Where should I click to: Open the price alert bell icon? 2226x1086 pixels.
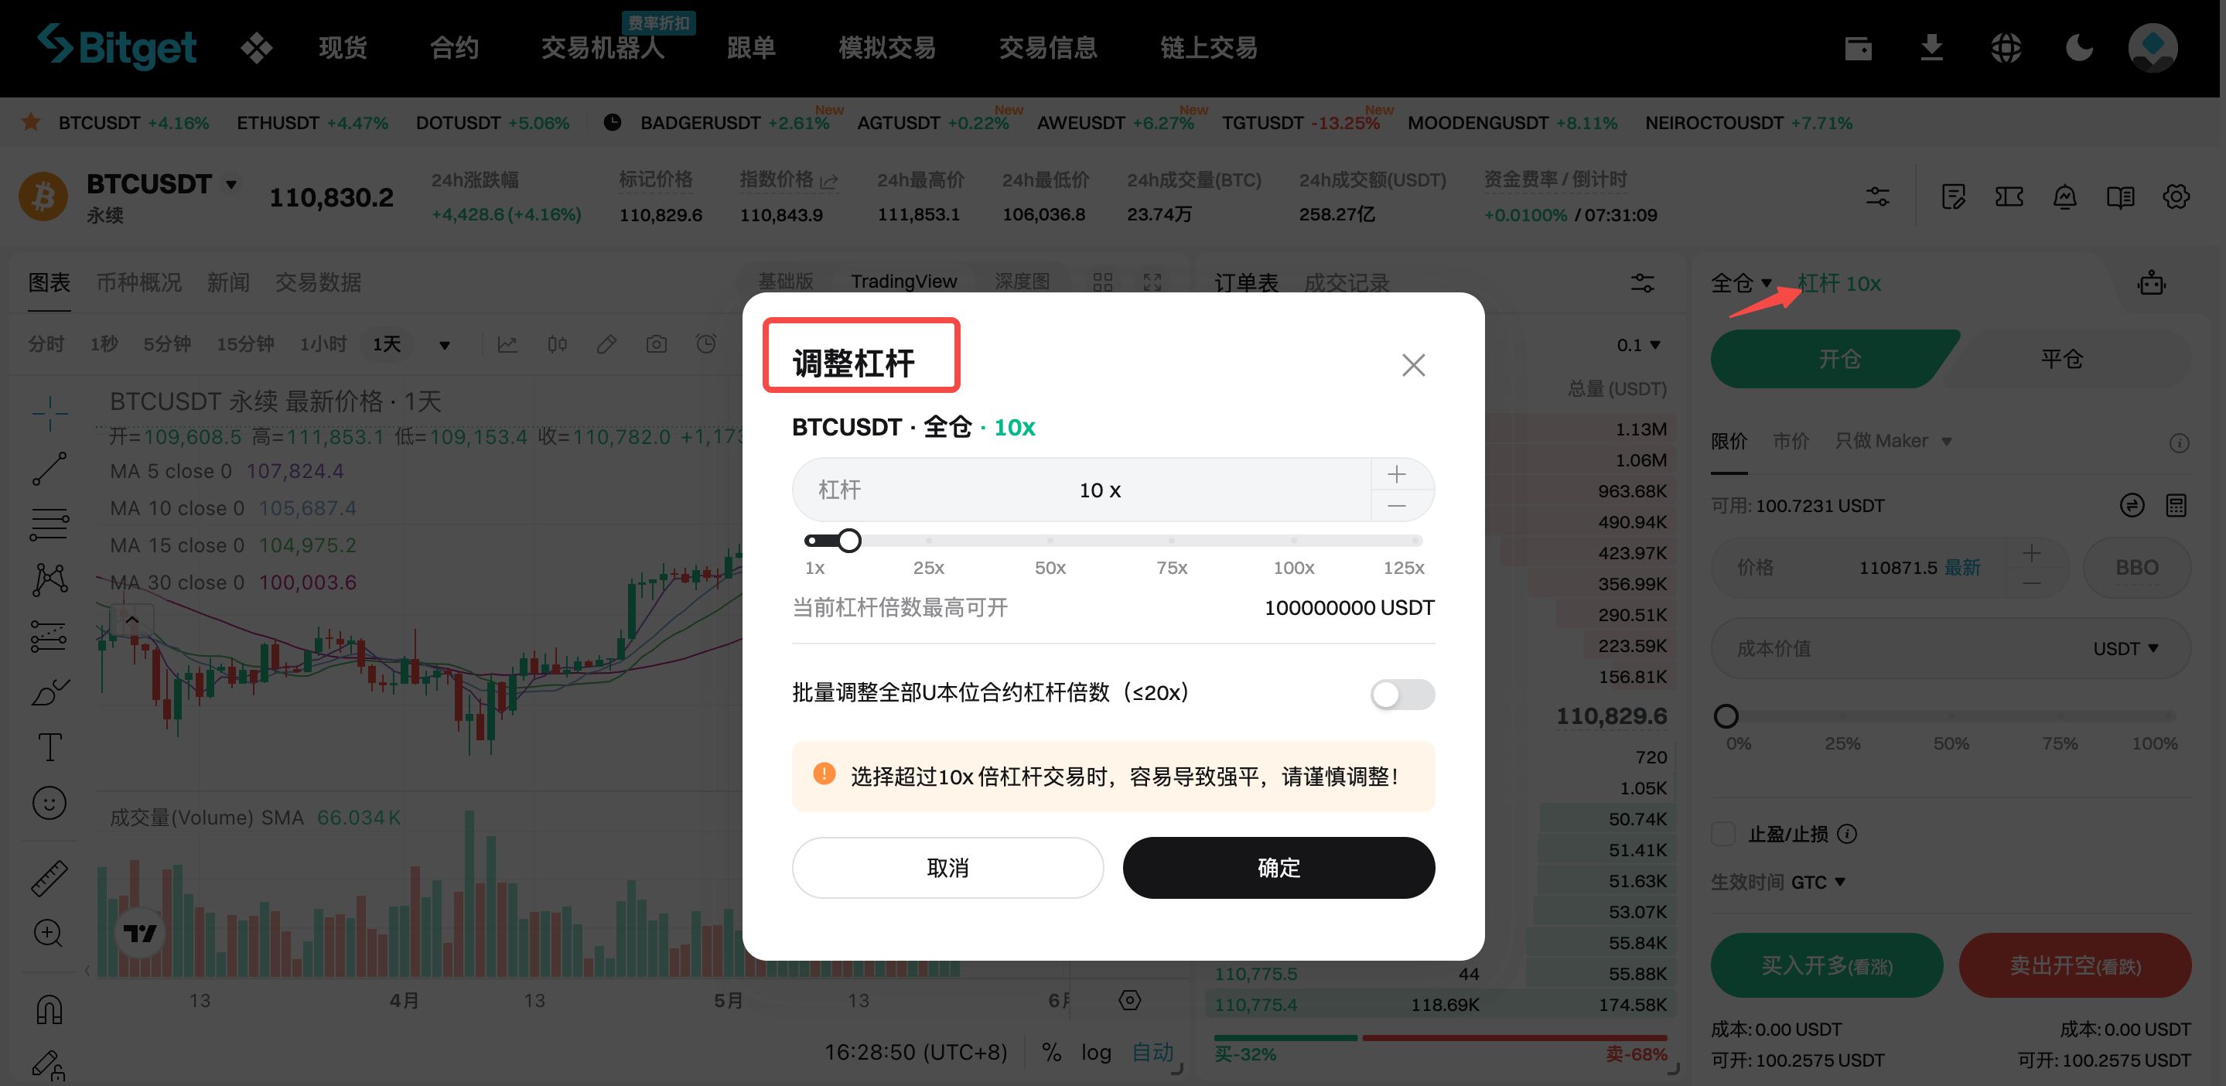(x=2064, y=196)
